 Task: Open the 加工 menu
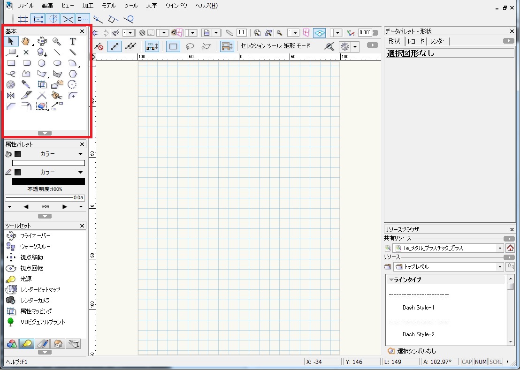click(88, 6)
